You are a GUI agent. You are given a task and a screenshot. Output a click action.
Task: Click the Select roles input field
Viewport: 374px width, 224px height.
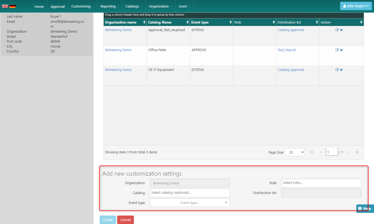coord(321,183)
